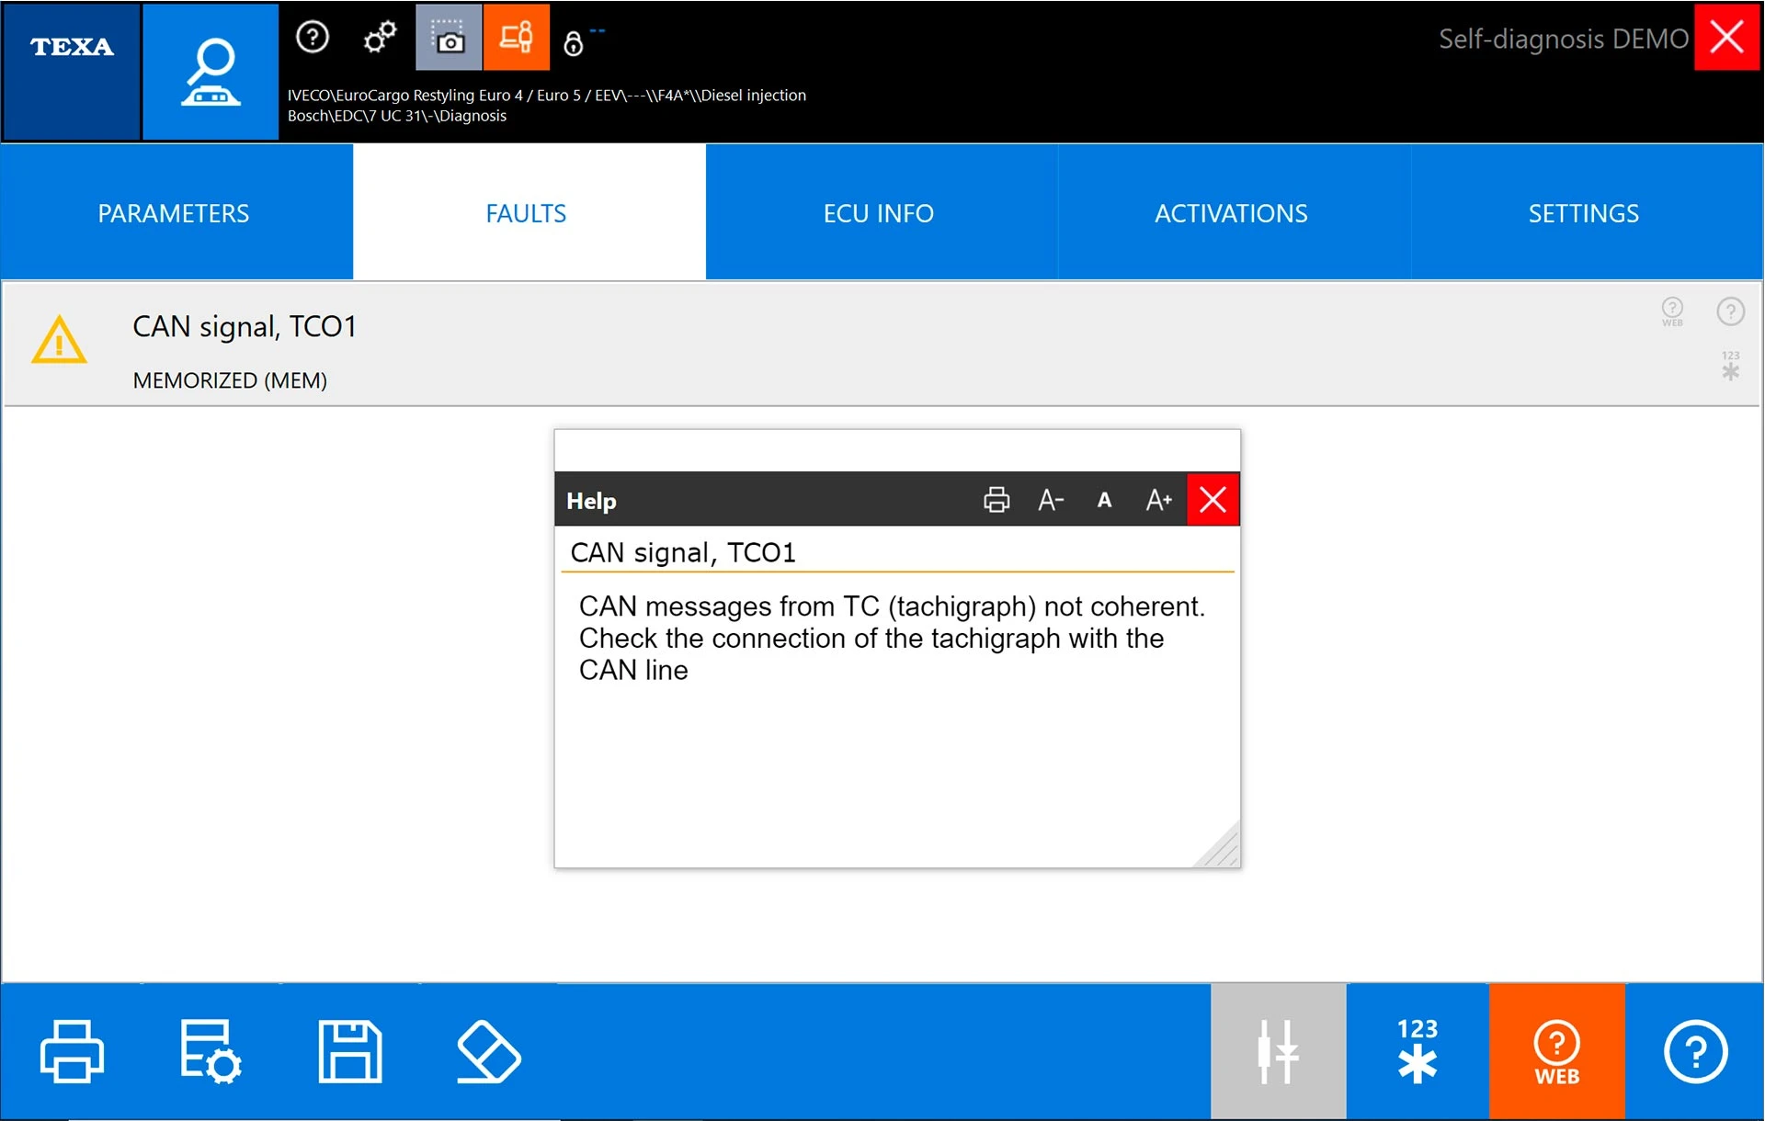Go to the ACTIVATIONS tab
The width and height of the screenshot is (1765, 1121).
1231,213
